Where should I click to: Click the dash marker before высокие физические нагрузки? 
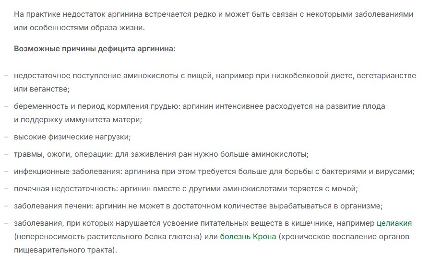pyautogui.click(x=6, y=137)
